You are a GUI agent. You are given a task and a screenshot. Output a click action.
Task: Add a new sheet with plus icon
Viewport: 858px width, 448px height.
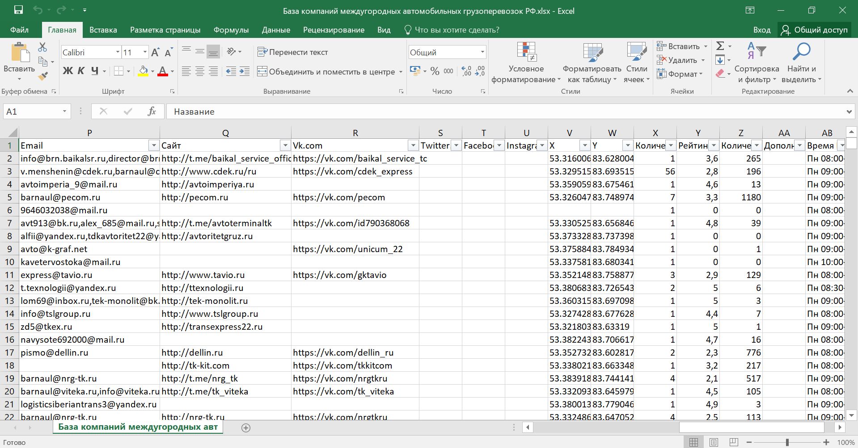click(x=245, y=427)
